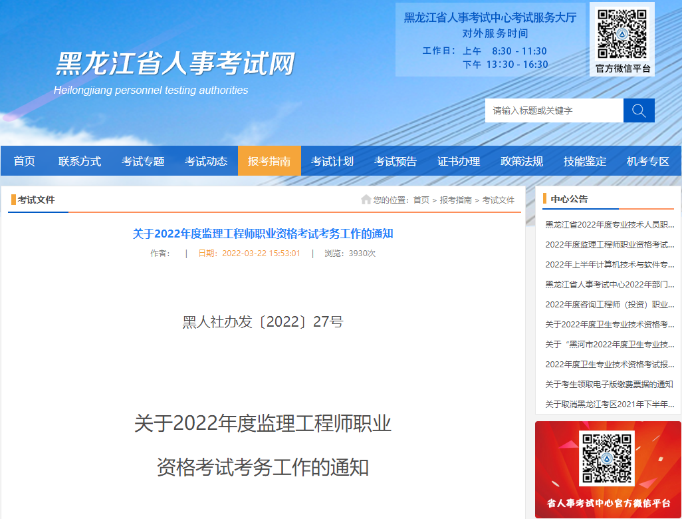Click the 首页 breadcrumb link
This screenshot has height=519, width=682.
(421, 200)
